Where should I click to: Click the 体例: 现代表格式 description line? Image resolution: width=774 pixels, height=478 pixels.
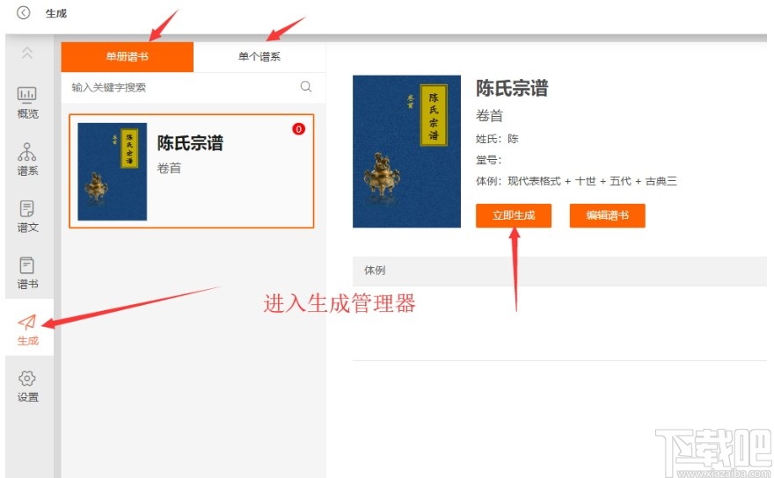[576, 182]
